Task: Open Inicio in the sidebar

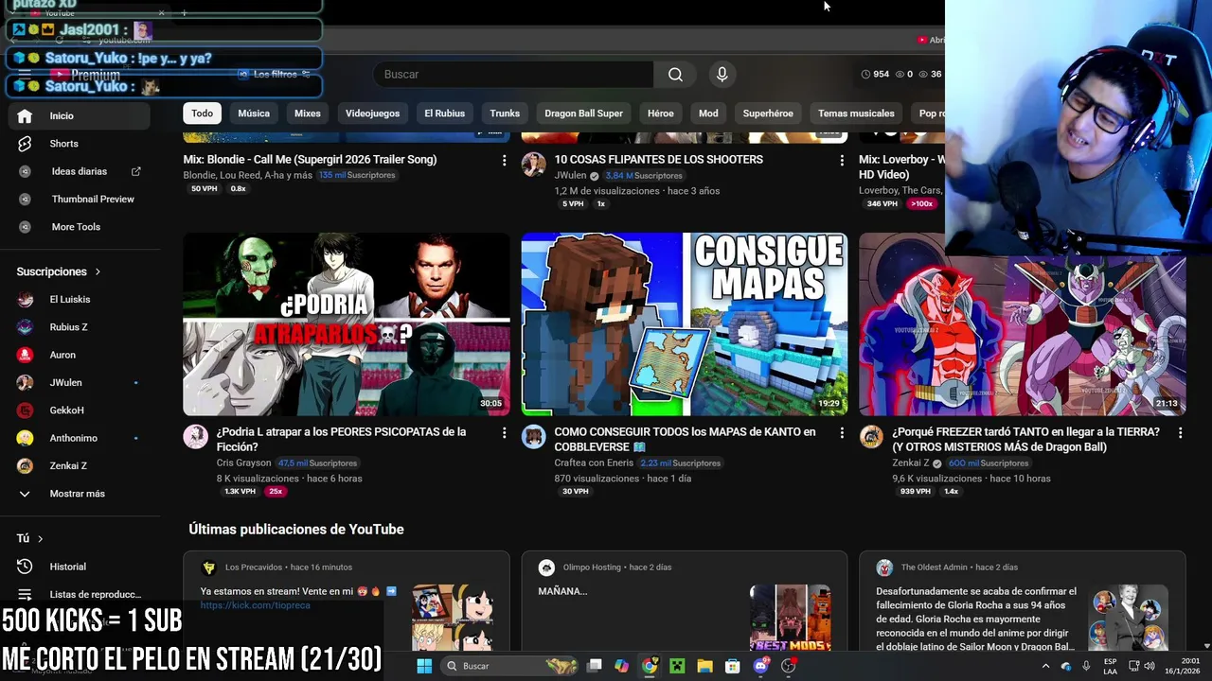Action: point(79,115)
